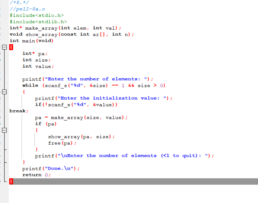Click the int value; declaration
258x203 pixels.
(38, 66)
